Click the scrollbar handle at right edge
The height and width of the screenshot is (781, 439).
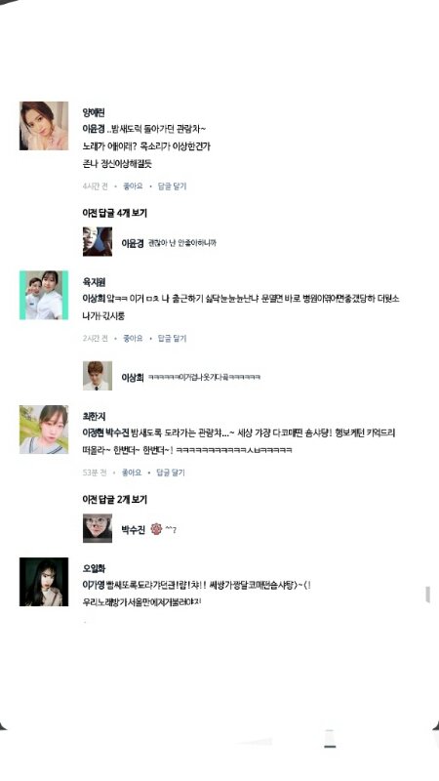click(x=427, y=595)
